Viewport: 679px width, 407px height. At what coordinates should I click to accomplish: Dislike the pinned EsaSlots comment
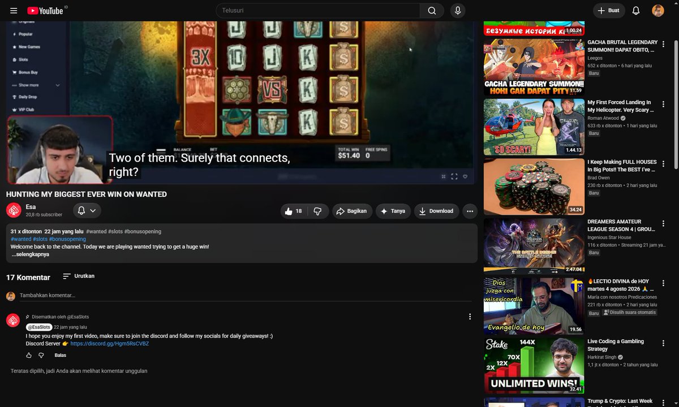pos(41,355)
